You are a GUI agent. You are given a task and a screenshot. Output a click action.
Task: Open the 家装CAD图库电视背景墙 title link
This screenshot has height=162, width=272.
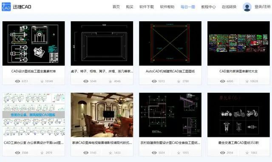(x=102, y=143)
